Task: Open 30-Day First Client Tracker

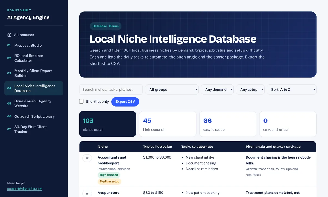Action: pyautogui.click(x=34, y=129)
